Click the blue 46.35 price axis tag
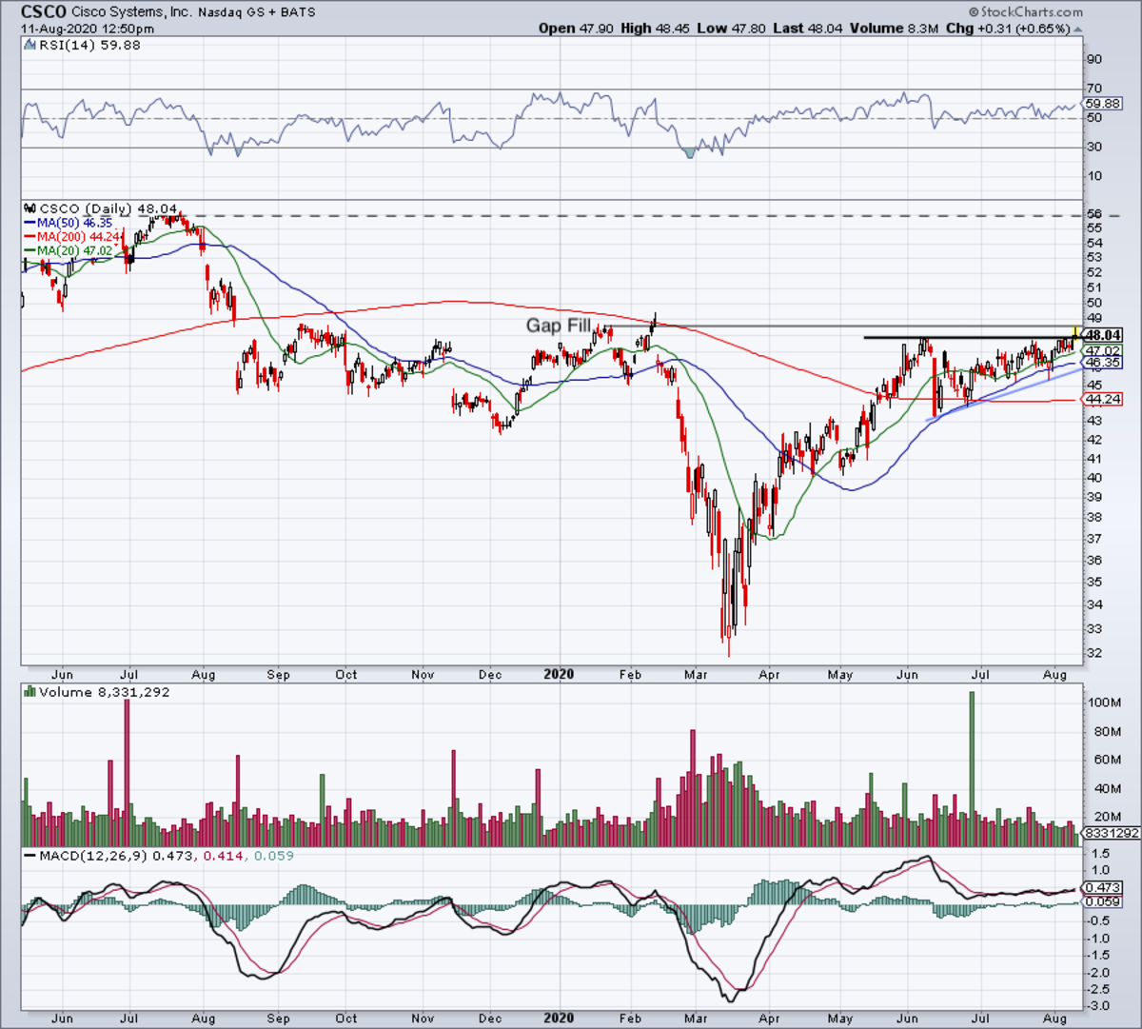The width and height of the screenshot is (1142, 1029). [1103, 363]
